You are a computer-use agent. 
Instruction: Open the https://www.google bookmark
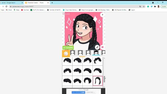pyautogui.click(x=86, y=10)
